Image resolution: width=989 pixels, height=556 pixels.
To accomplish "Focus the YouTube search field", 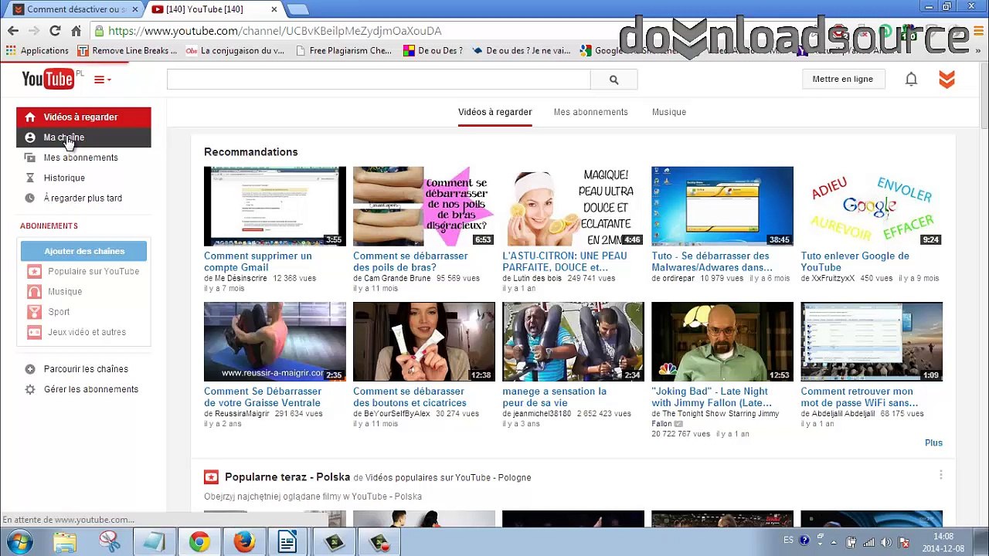I will point(379,80).
